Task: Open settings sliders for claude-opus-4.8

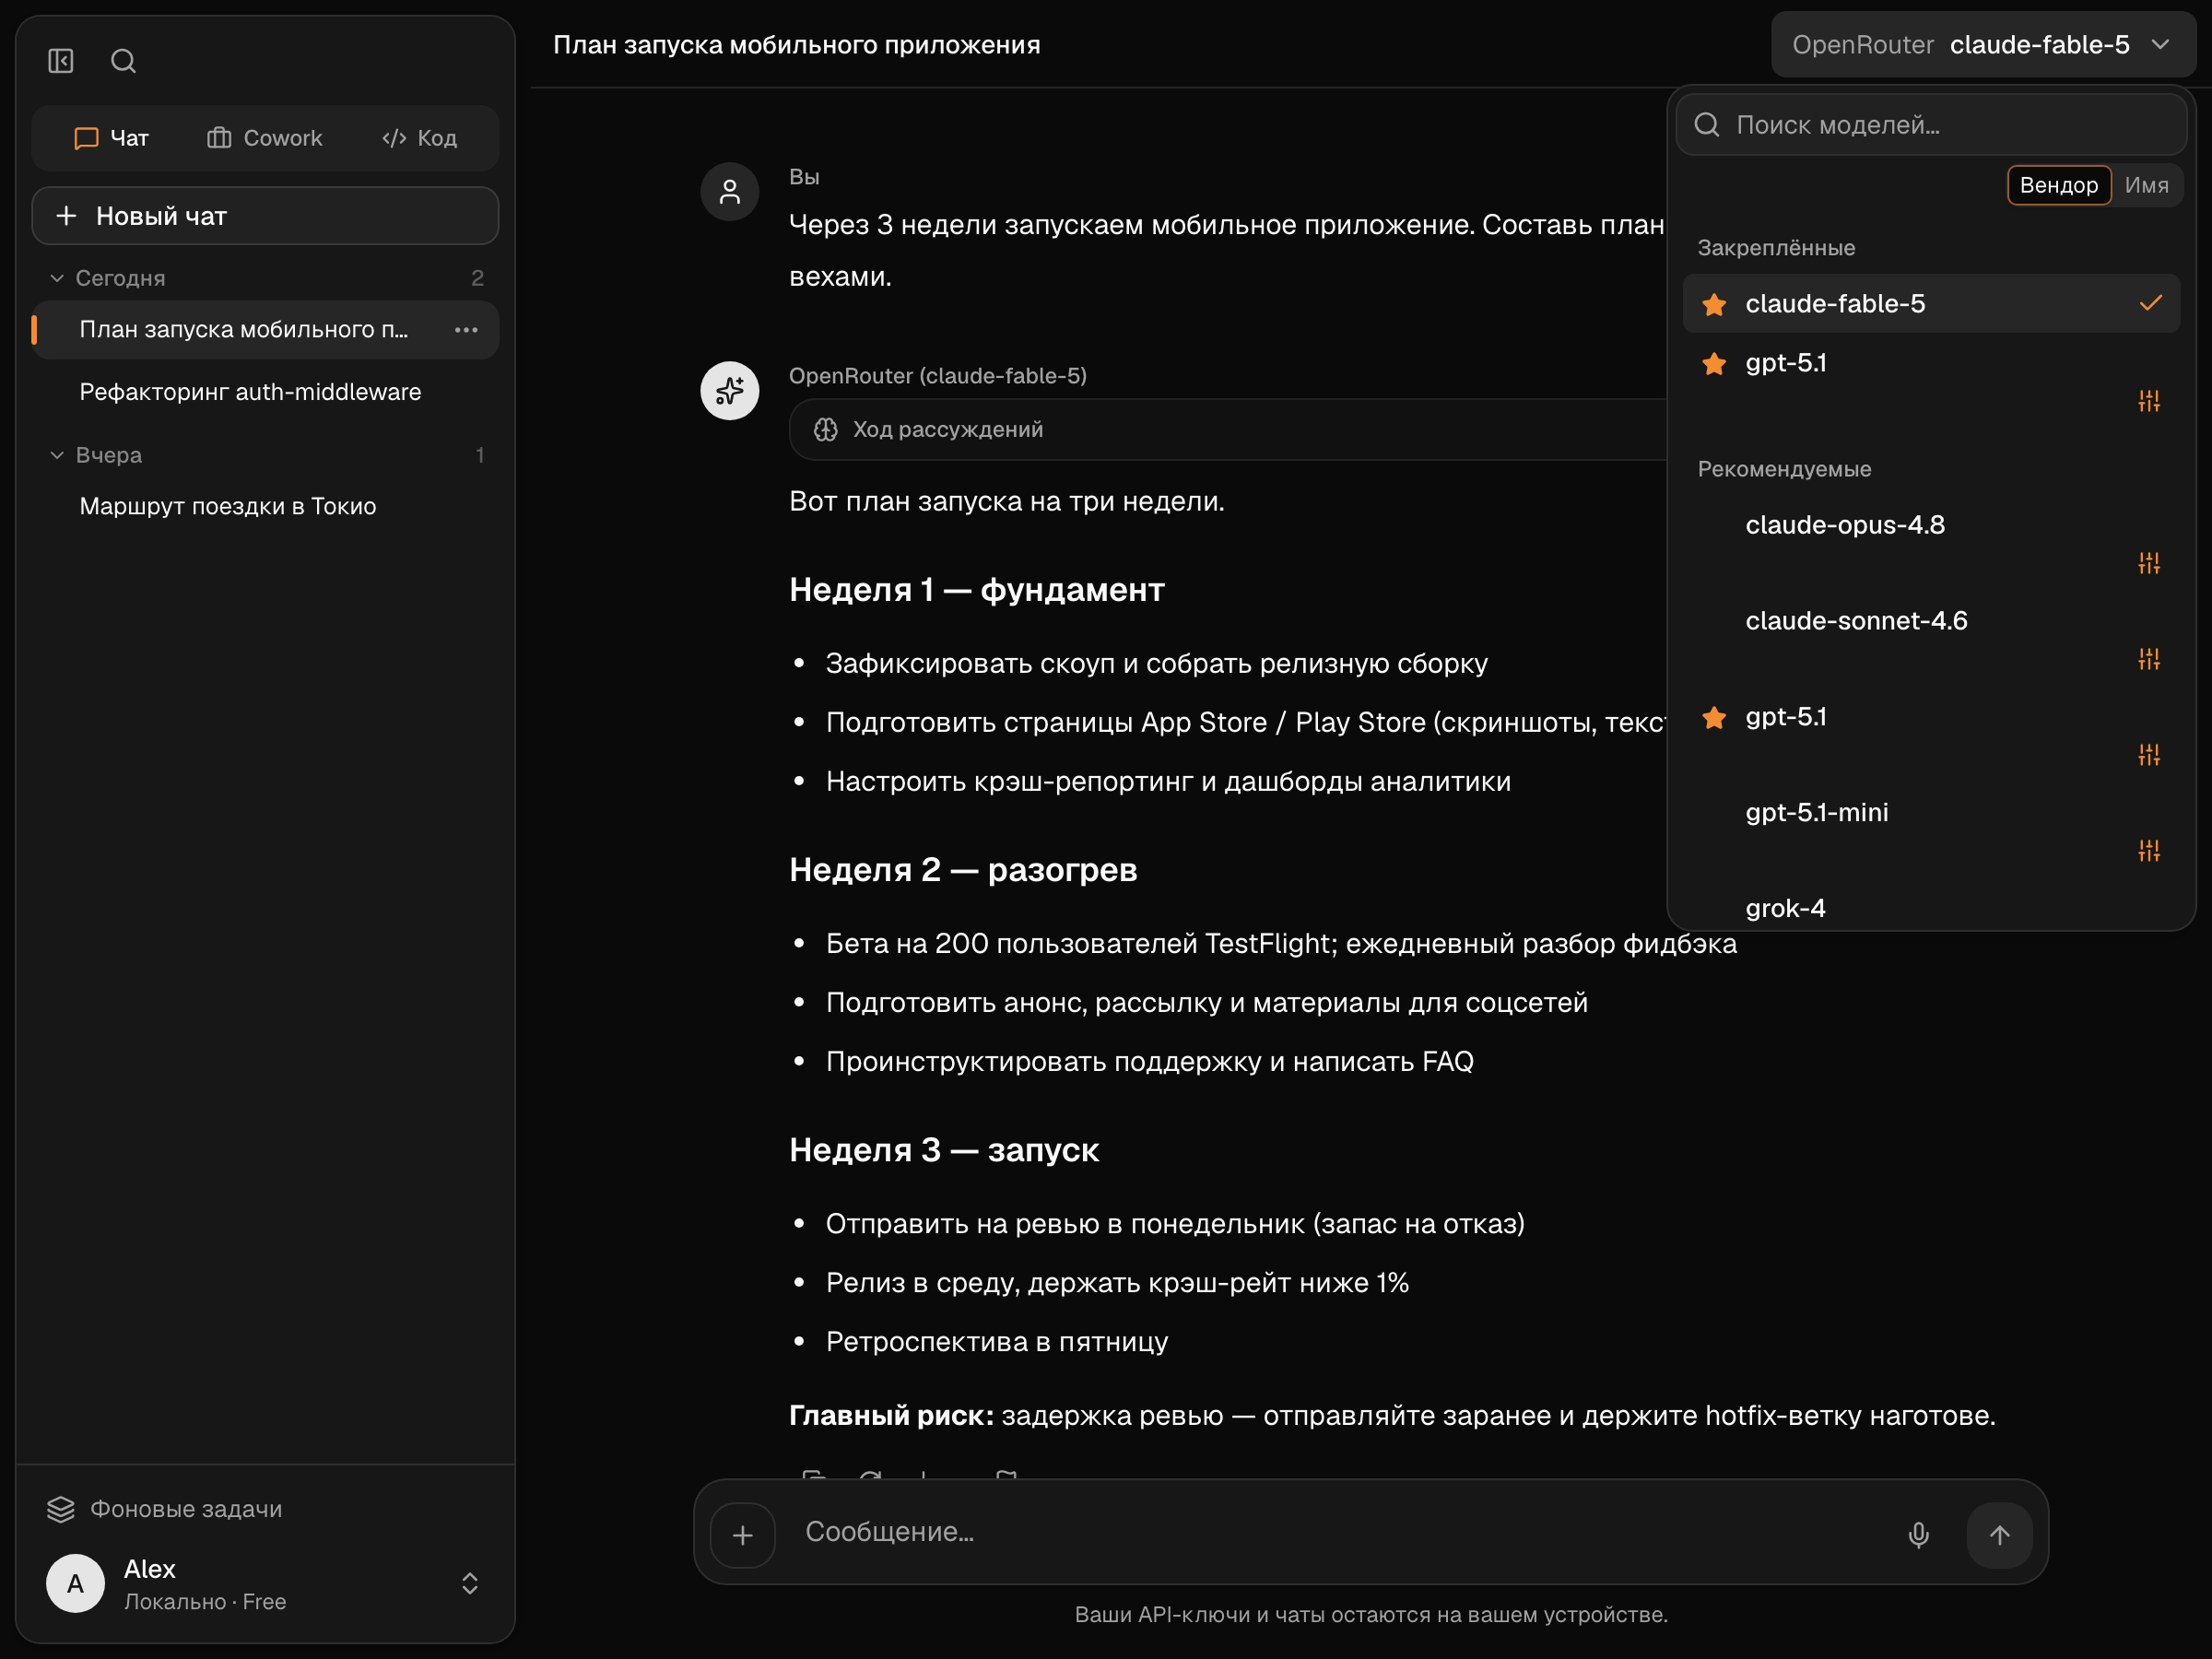Action: point(2149,563)
